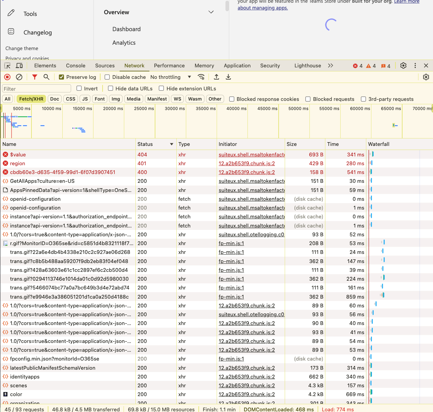Open the network search panel
The width and height of the screenshot is (433, 412).
click(x=47, y=77)
